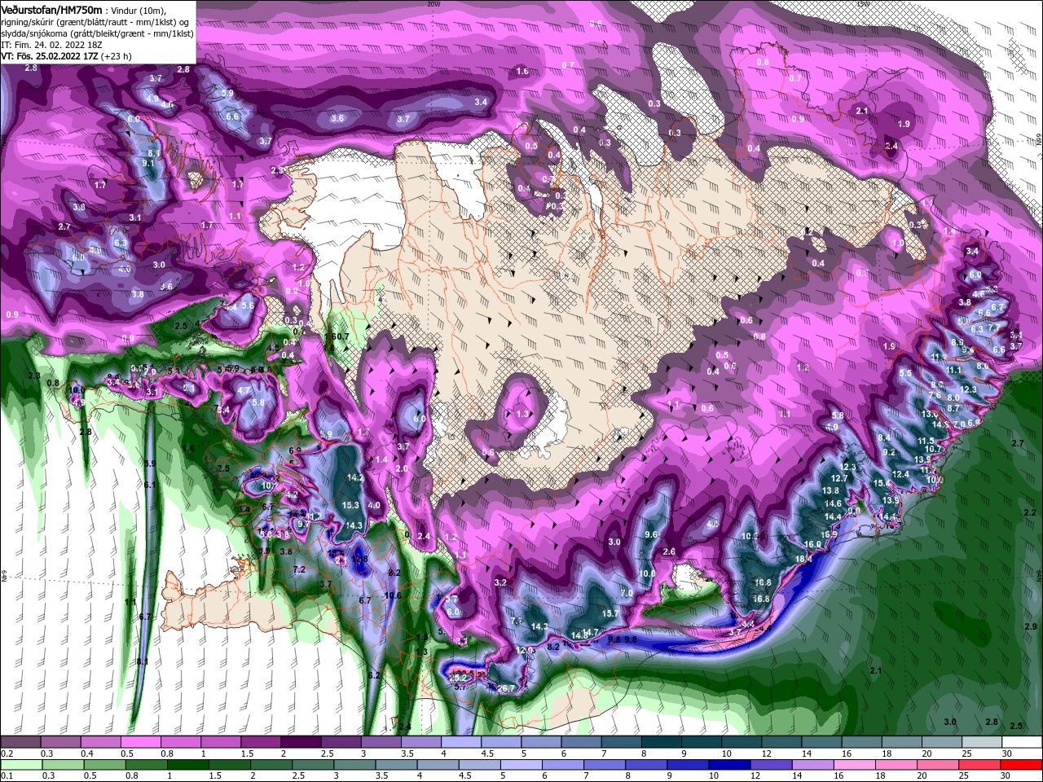Click the 20W longitude label
Image resolution: width=1043 pixels, height=782 pixels.
pyautogui.click(x=434, y=3)
